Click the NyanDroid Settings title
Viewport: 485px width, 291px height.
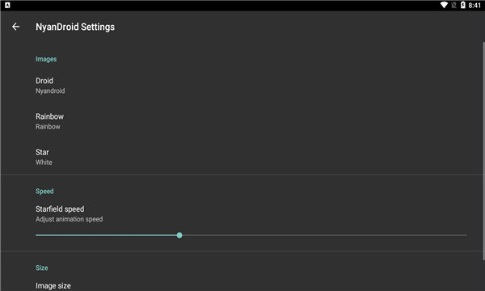[x=75, y=27]
